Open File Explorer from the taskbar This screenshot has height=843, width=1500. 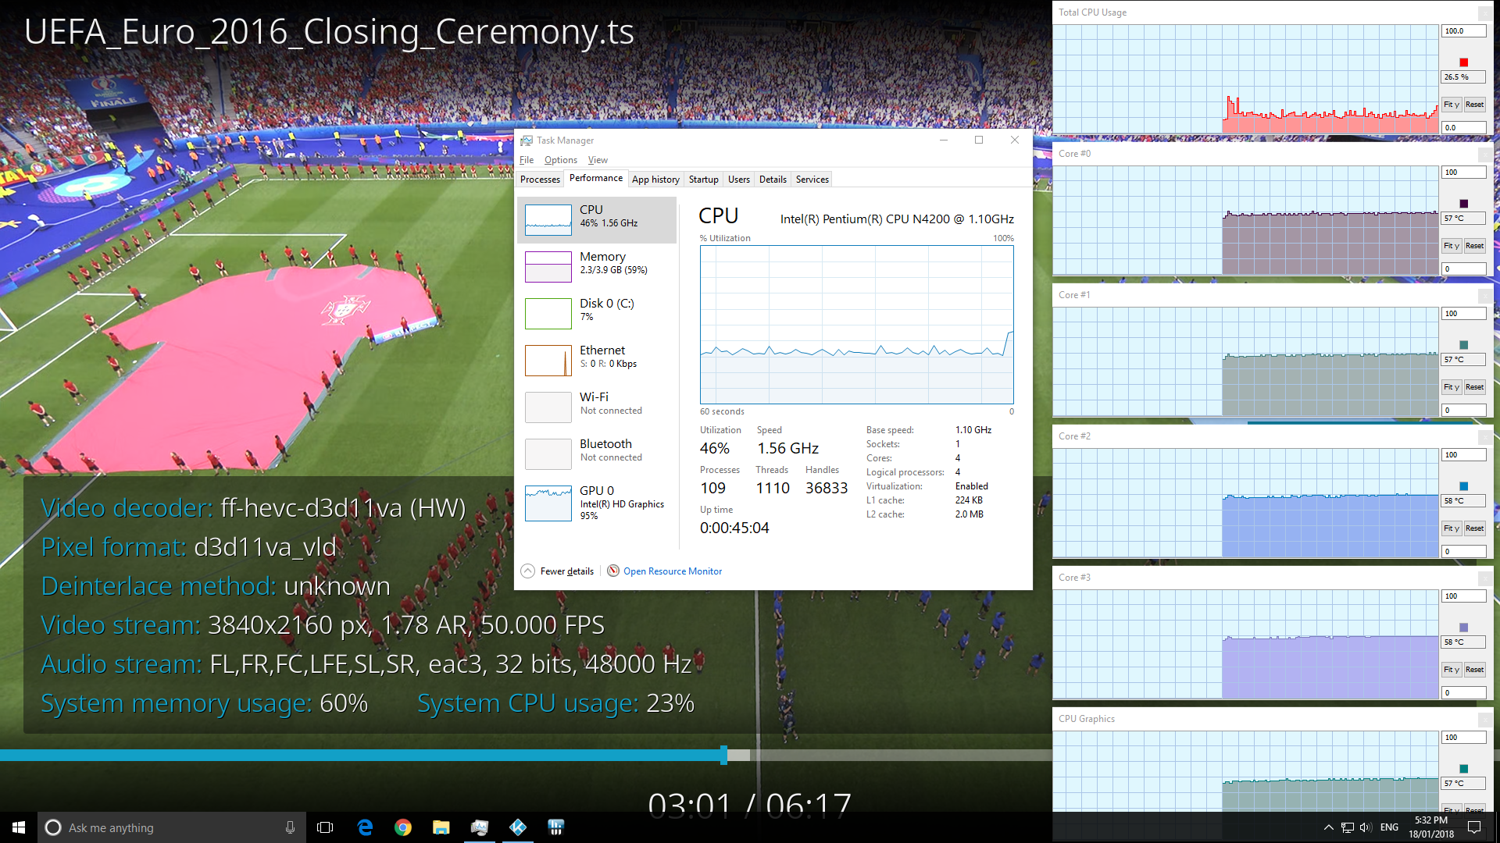coord(441,827)
